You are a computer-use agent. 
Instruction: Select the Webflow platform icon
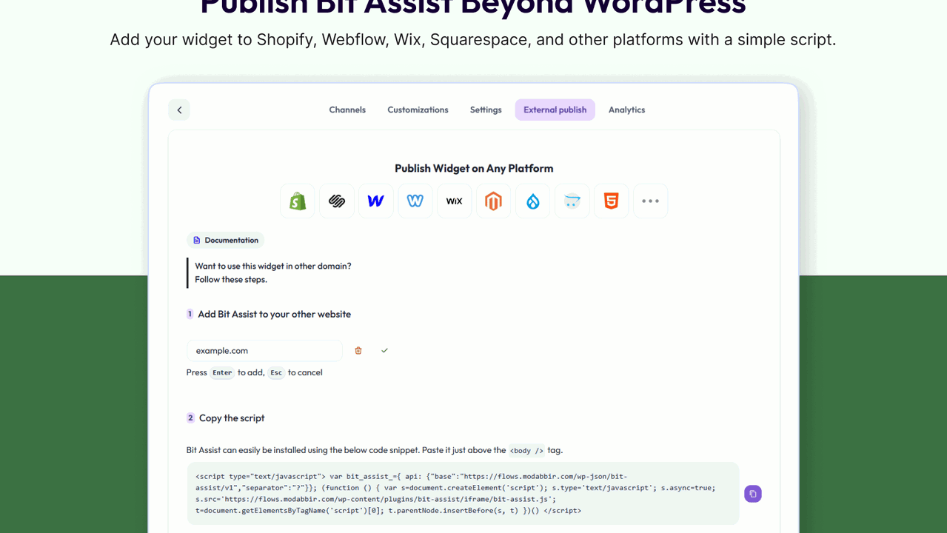pos(376,201)
